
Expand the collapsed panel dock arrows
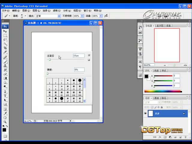click(141, 21)
